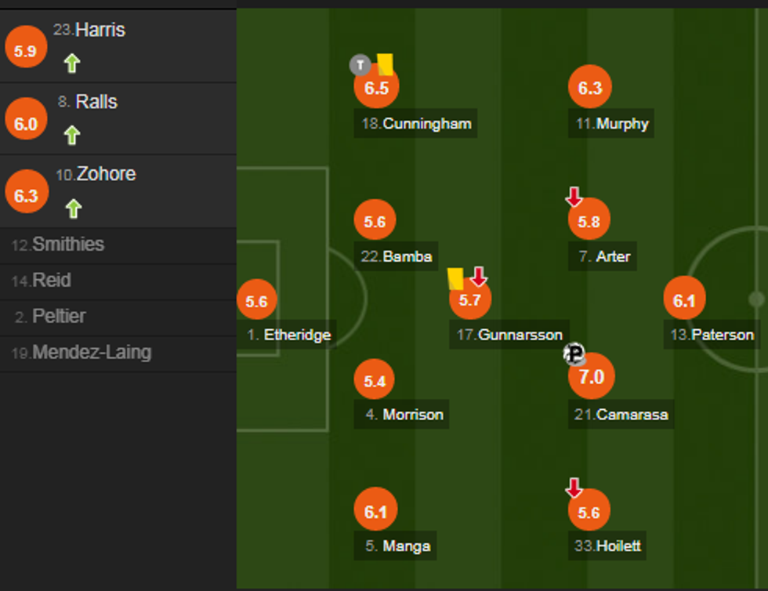768x591 pixels.
Task: Click Gunnarsson's yellow card icon
Action: pyautogui.click(x=455, y=278)
